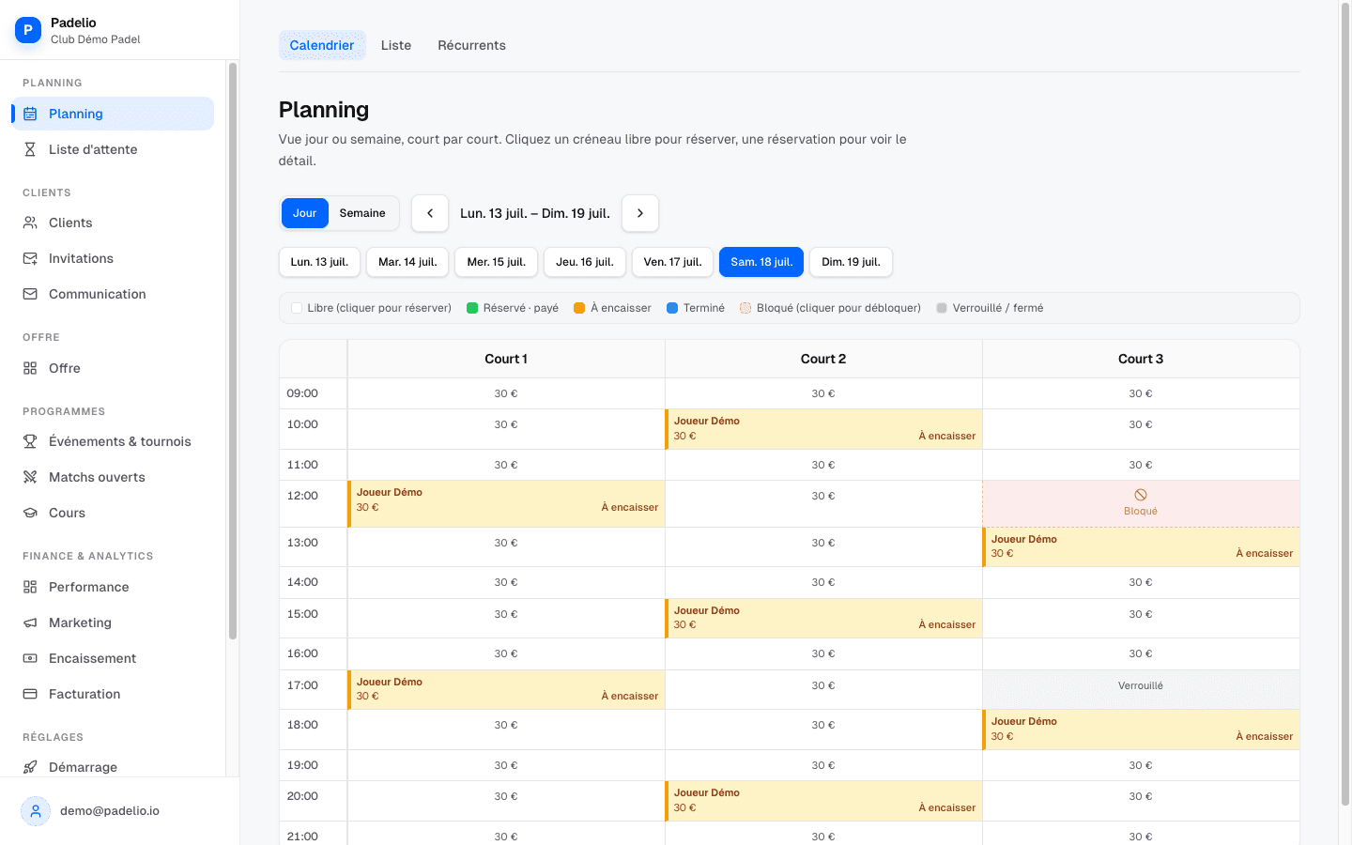1352x845 pixels.
Task: Click the Facturation card icon
Action: [30, 694]
